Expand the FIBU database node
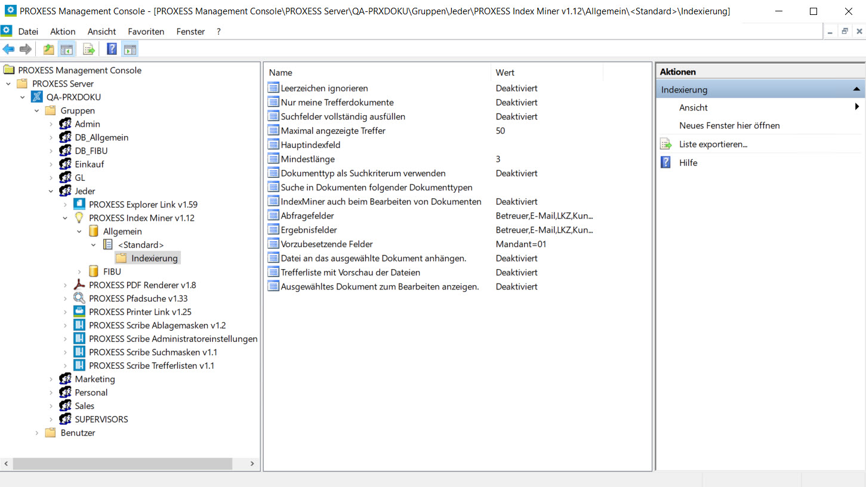The width and height of the screenshot is (866, 487). coord(80,272)
